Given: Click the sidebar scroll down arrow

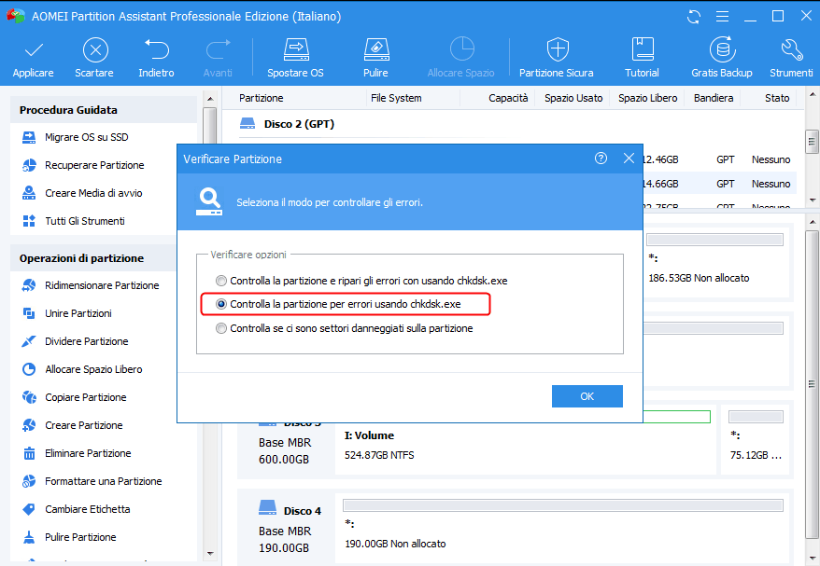Looking at the screenshot, I should [x=210, y=554].
